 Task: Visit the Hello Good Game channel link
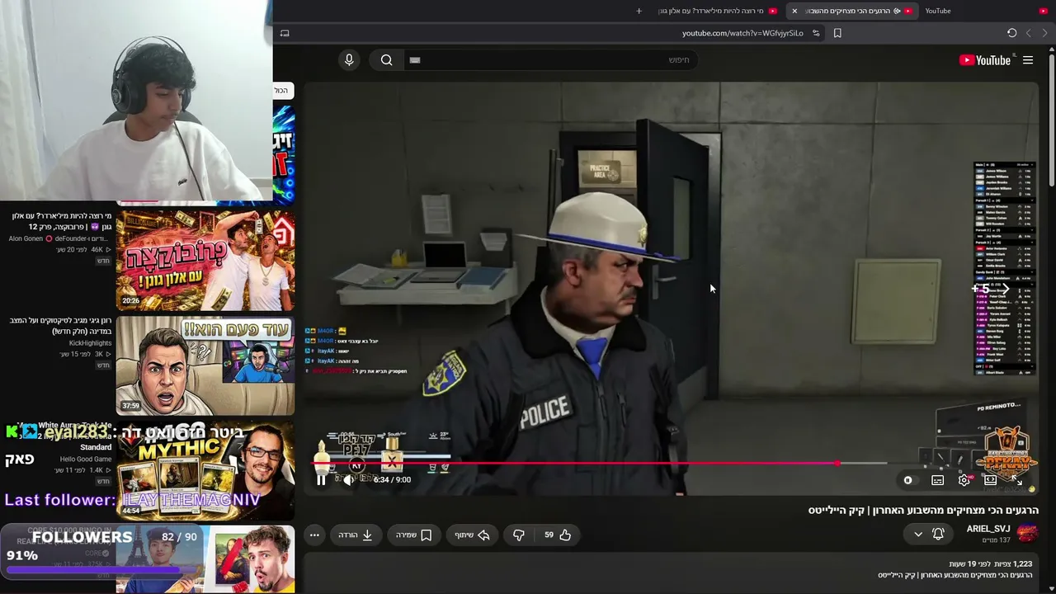(x=86, y=460)
